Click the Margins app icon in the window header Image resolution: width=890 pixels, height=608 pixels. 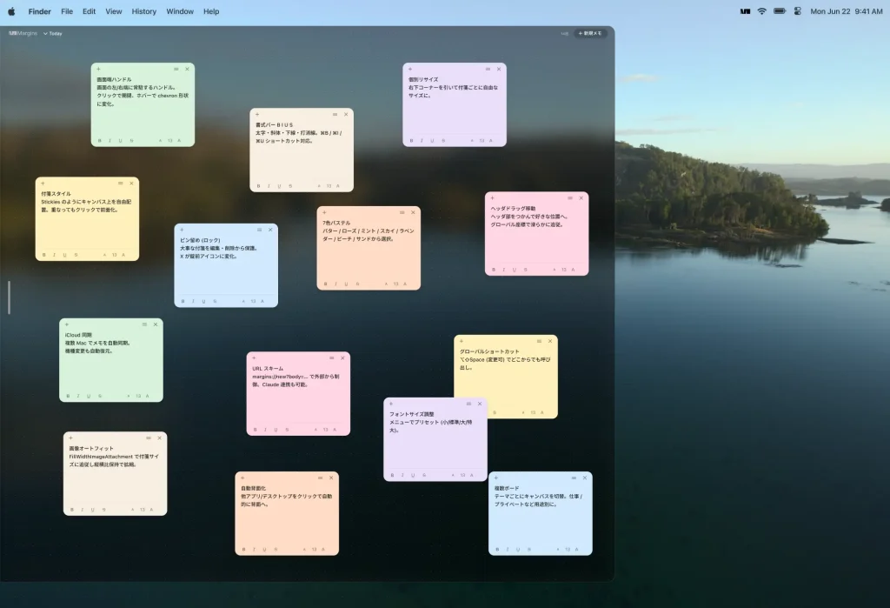pyautogui.click(x=12, y=34)
